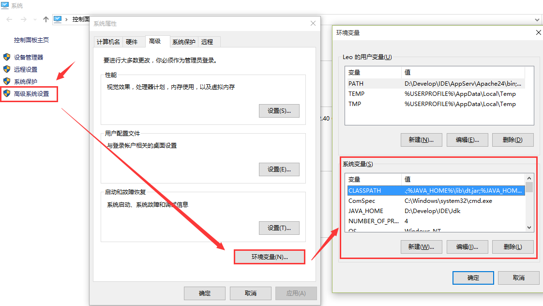Click the computer icon in the address bar
543x306 pixels.
[x=58, y=19]
